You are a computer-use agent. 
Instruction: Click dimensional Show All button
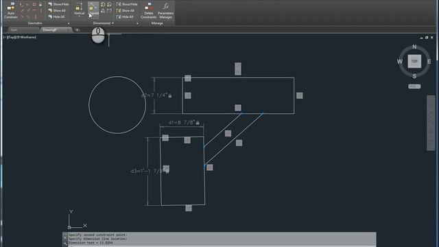[x=125, y=11]
